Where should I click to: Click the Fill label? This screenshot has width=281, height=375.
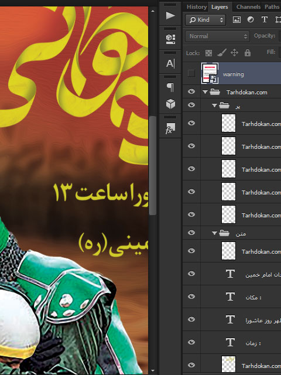pyautogui.click(x=271, y=52)
